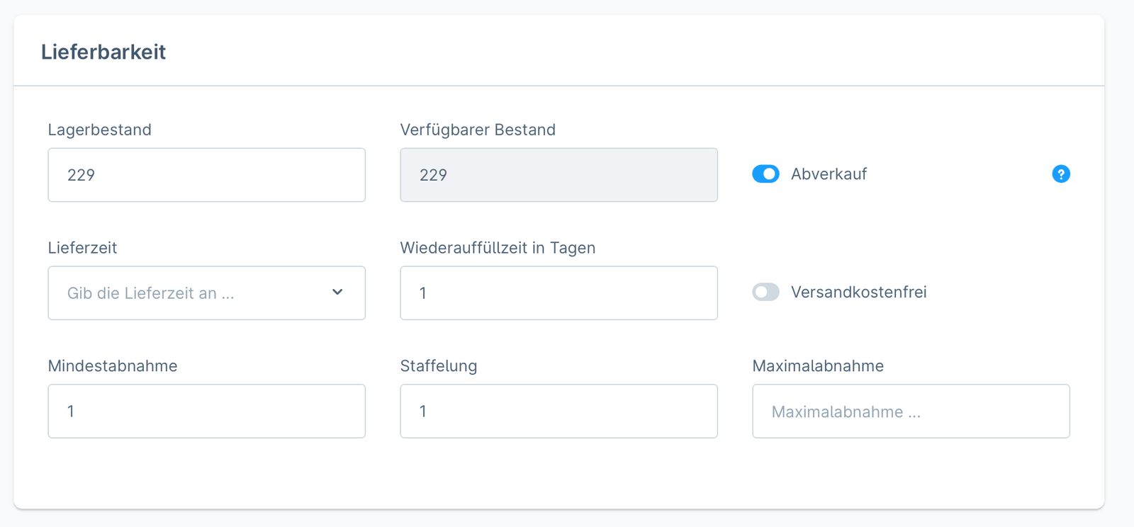The height and width of the screenshot is (527, 1134).
Task: Select the Wiederauffüllzeit in Tagen field
Action: pos(558,293)
